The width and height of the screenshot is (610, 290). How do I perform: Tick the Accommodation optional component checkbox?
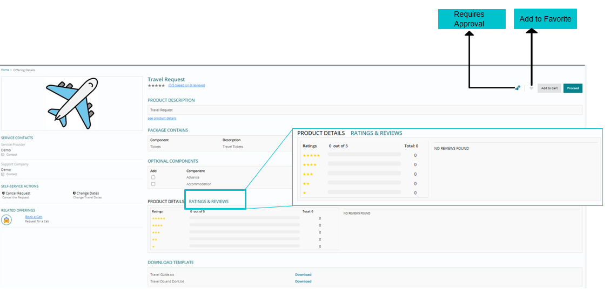tap(153, 184)
